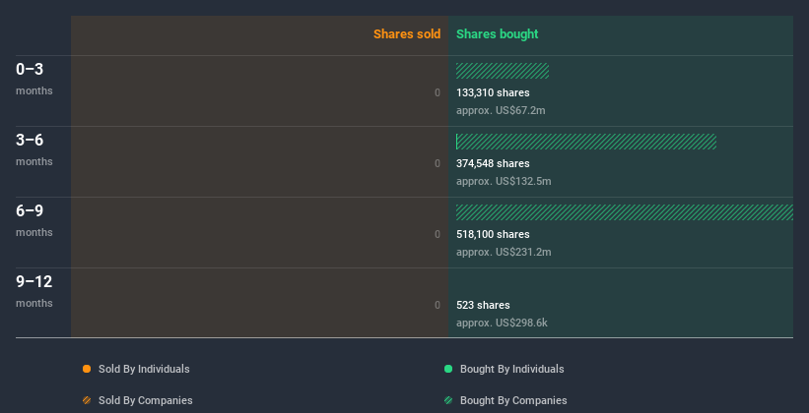Click the 133,310 shares value
The image size is (809, 413).
point(493,92)
